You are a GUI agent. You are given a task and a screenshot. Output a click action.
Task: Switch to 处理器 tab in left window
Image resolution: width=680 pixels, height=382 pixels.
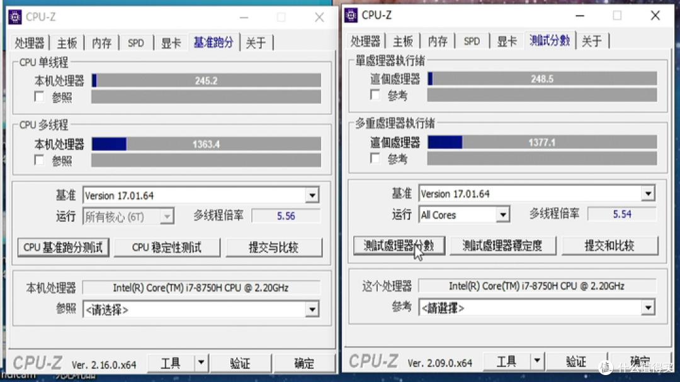tap(30, 43)
